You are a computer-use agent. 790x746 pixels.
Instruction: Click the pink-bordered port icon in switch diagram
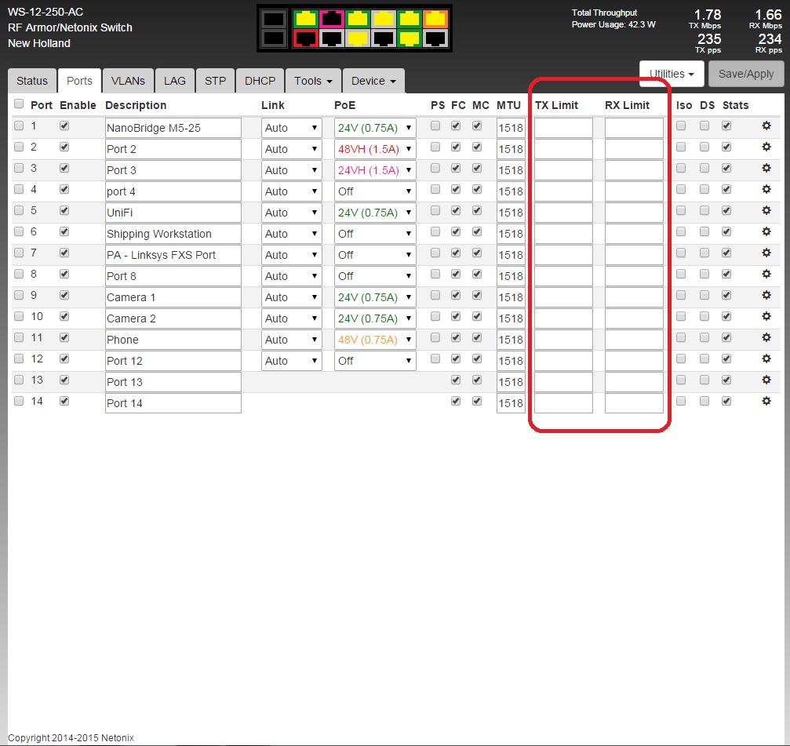(332, 18)
